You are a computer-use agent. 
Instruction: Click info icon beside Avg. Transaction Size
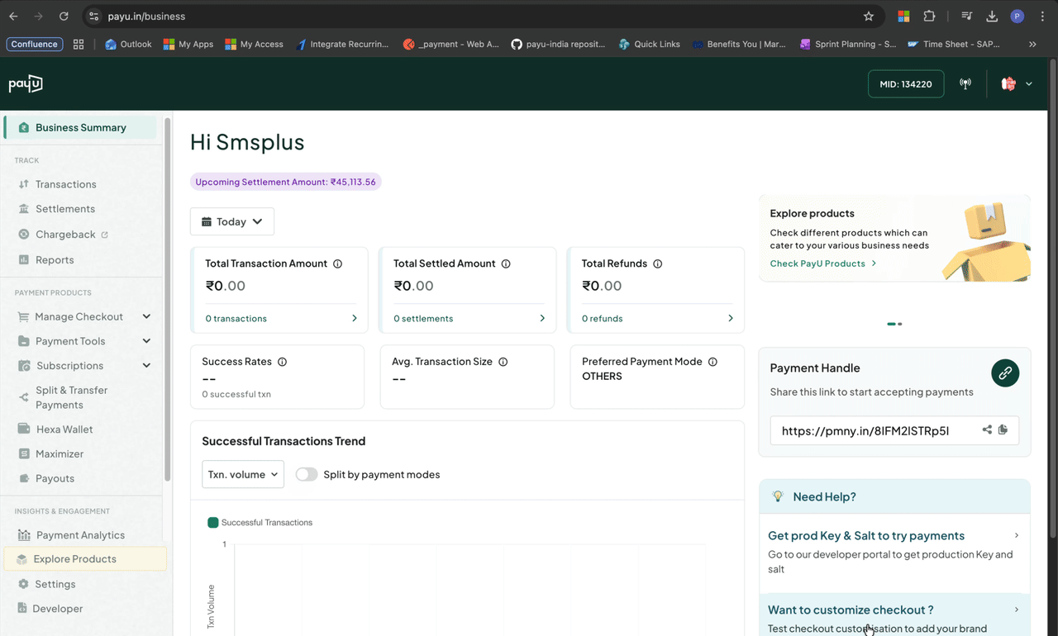(x=503, y=362)
